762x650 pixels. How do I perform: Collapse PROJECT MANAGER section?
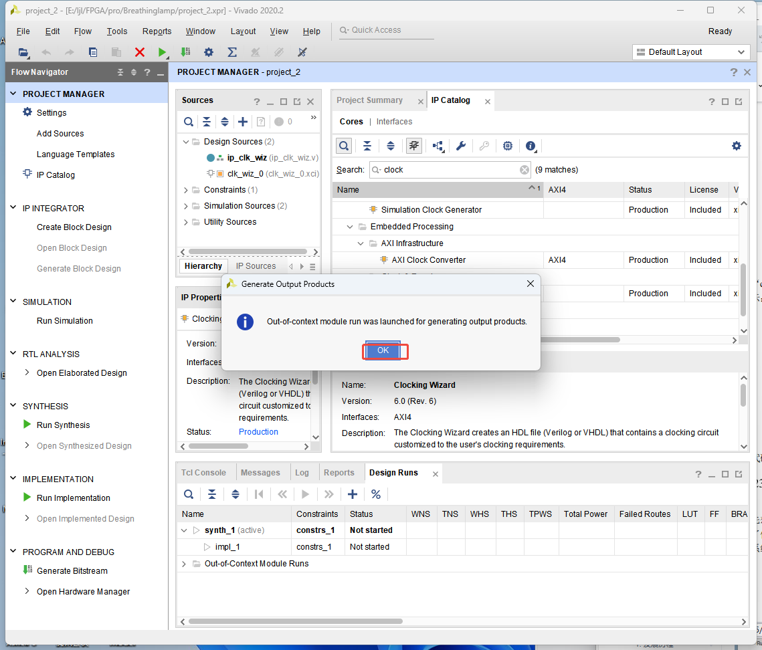pyautogui.click(x=13, y=93)
